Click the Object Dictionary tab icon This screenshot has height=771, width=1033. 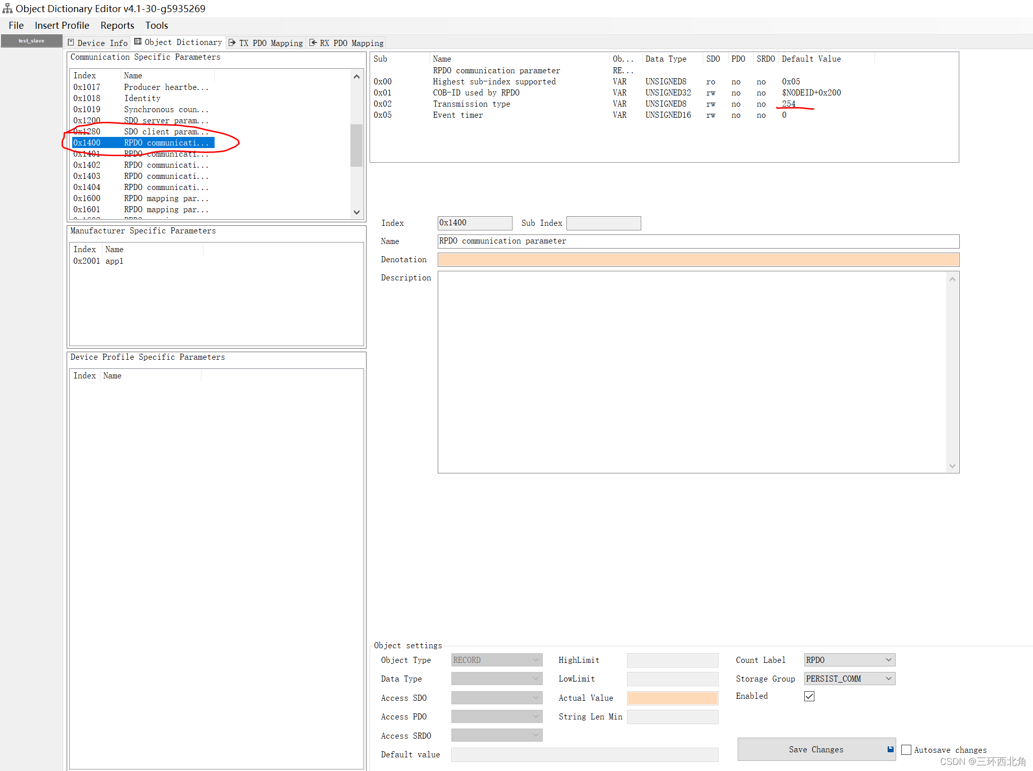(138, 42)
